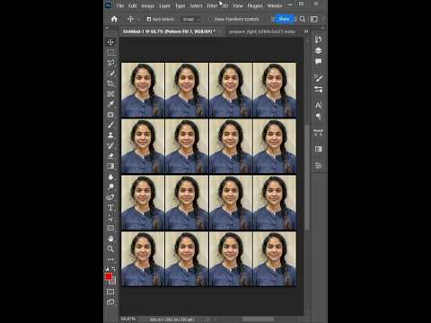
Task: Select the History Brush tool
Action: pos(110,145)
